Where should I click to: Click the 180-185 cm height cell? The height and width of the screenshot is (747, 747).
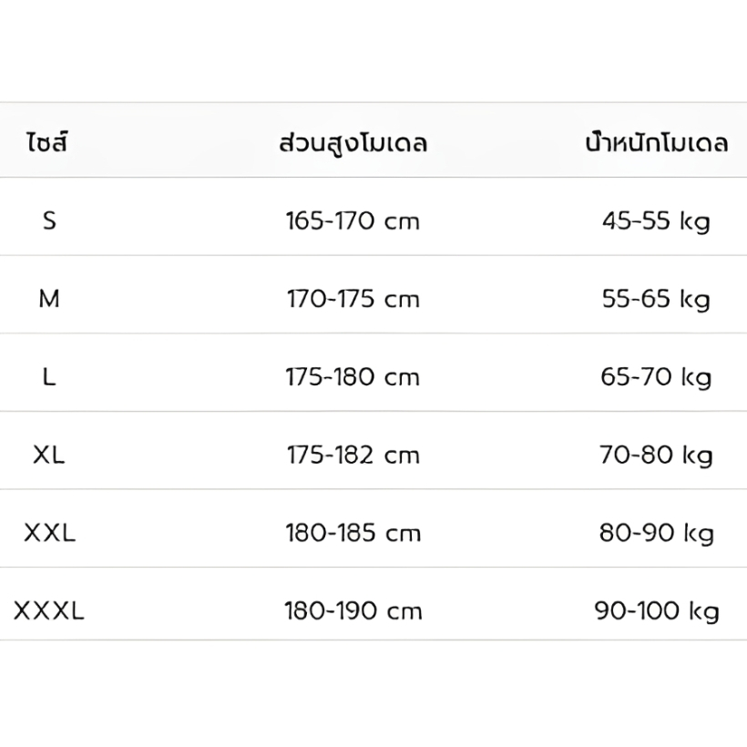353,533
